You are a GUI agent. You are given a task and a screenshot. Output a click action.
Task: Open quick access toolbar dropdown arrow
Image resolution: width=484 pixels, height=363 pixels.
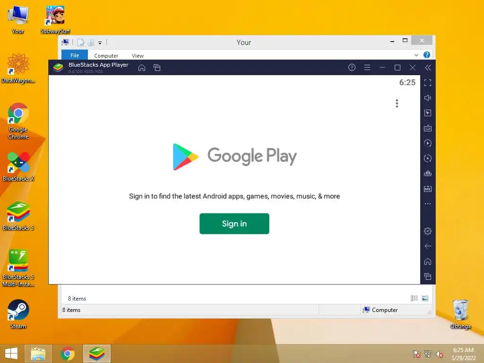[100, 43]
